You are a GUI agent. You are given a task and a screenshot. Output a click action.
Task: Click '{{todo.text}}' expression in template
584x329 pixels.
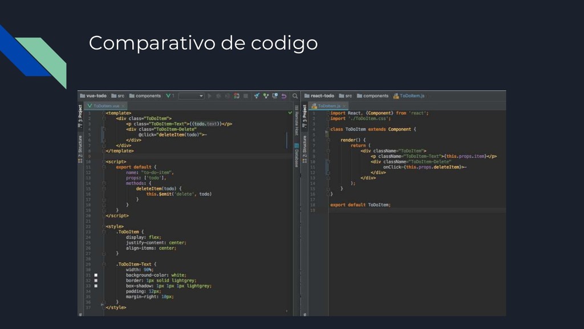click(205, 124)
